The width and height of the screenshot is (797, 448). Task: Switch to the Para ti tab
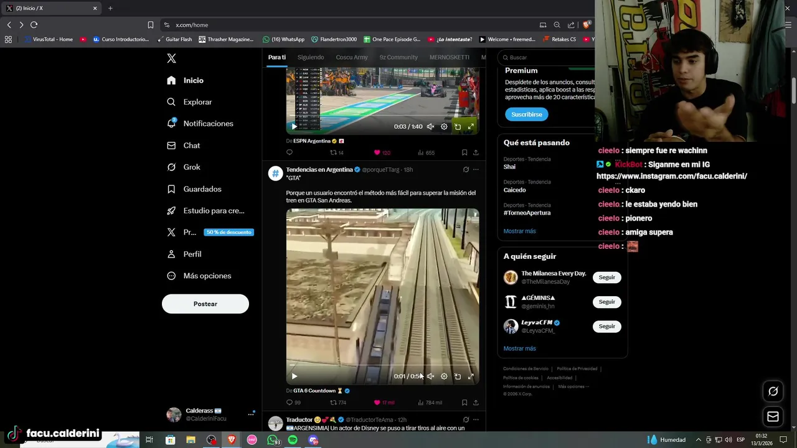[277, 57]
